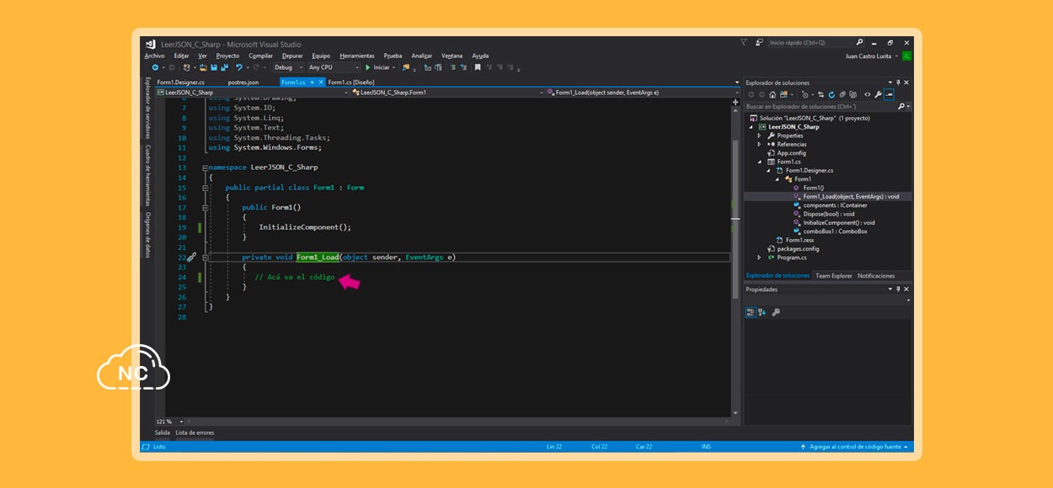This screenshot has width=1053, height=488.
Task: Refresh the Solution Explorer
Action: click(831, 94)
